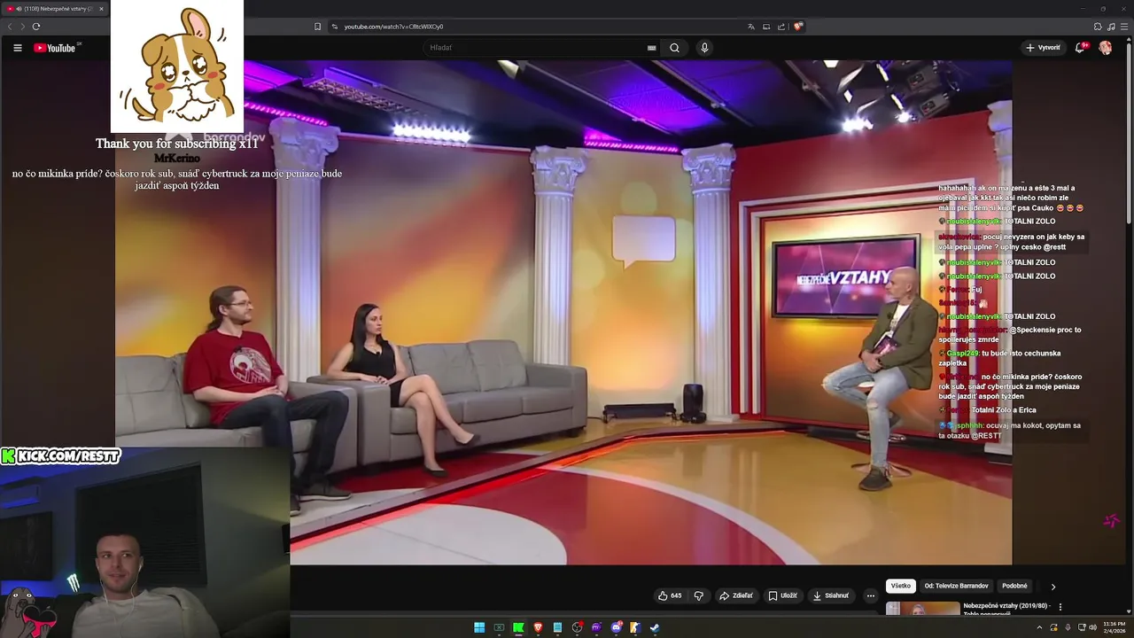Image resolution: width=1134 pixels, height=638 pixels.
Task: Click the kick.com/RESTT overlay label
Action: (x=61, y=456)
